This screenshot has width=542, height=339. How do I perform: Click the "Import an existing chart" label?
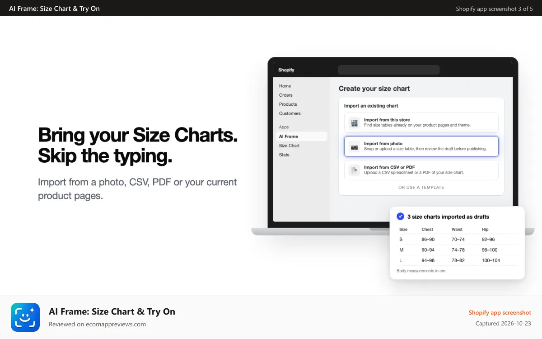pos(371,106)
